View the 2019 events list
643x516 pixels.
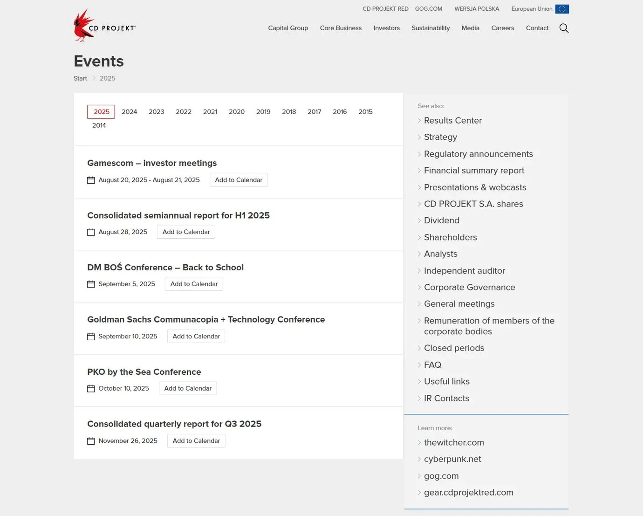coord(263,112)
